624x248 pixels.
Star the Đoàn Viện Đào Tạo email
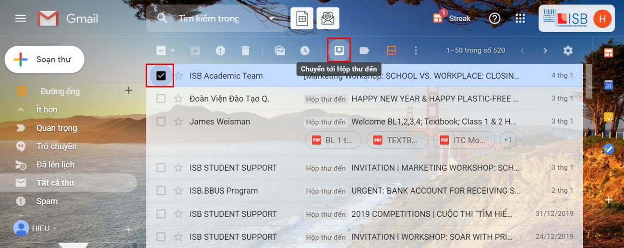pyautogui.click(x=179, y=99)
